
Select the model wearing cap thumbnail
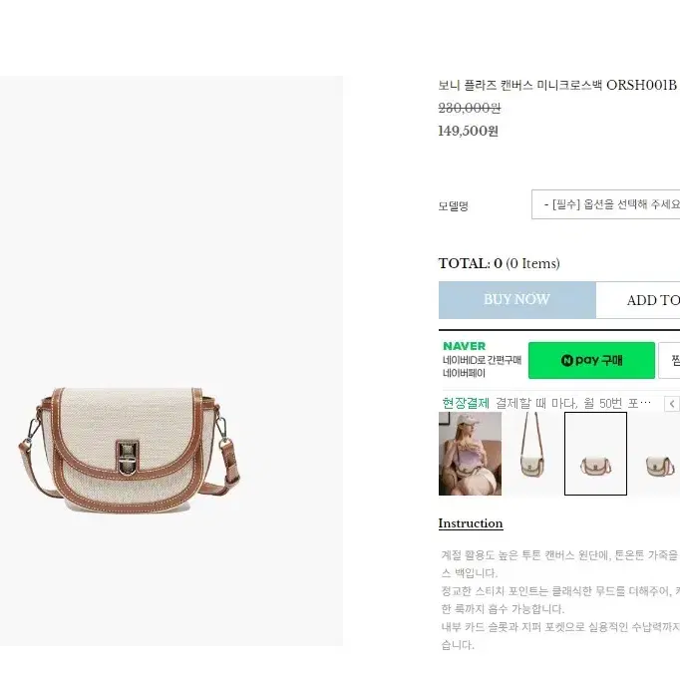click(470, 454)
